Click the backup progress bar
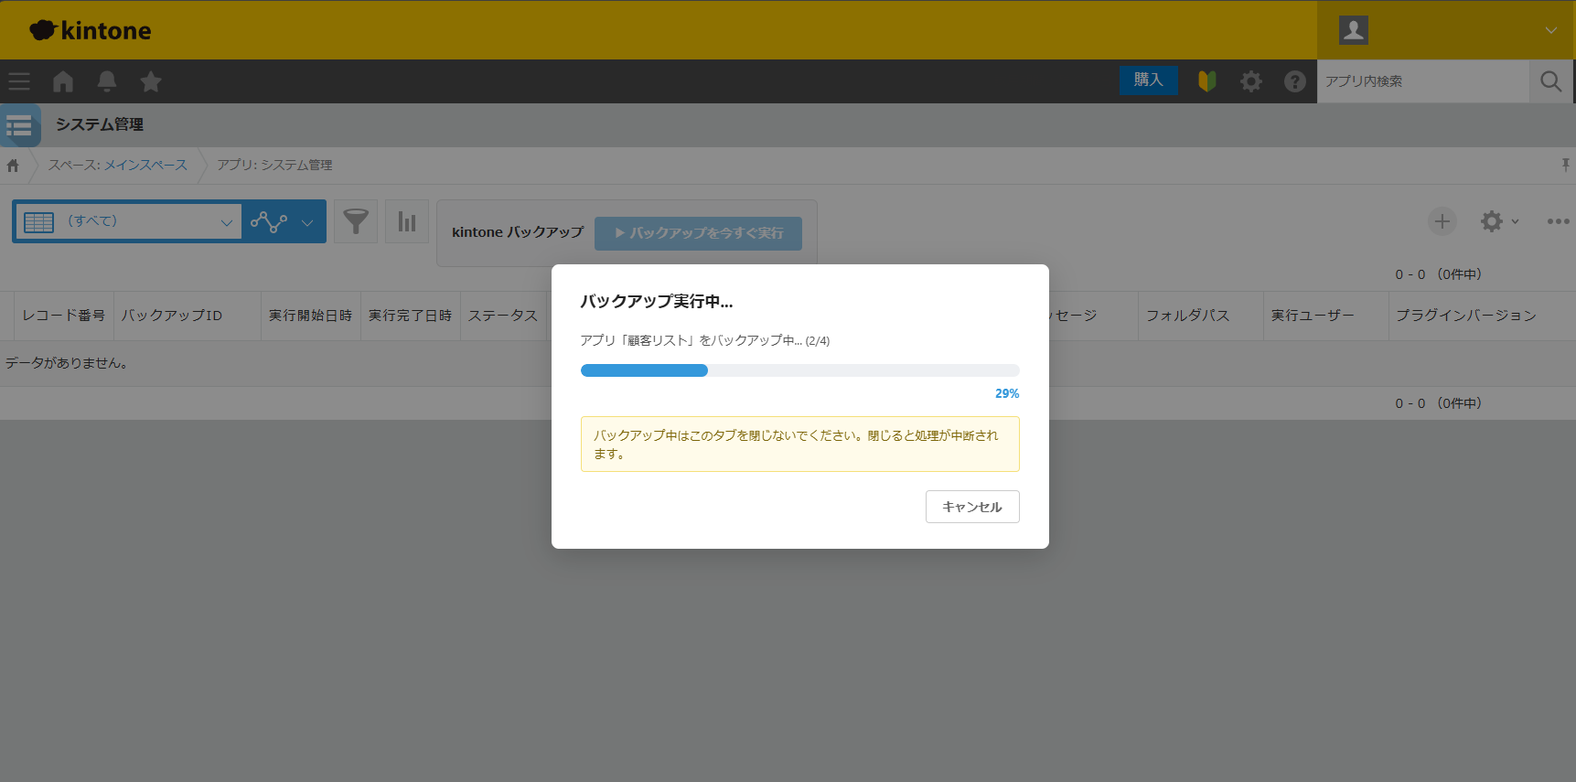This screenshot has height=782, width=1576. tap(800, 370)
